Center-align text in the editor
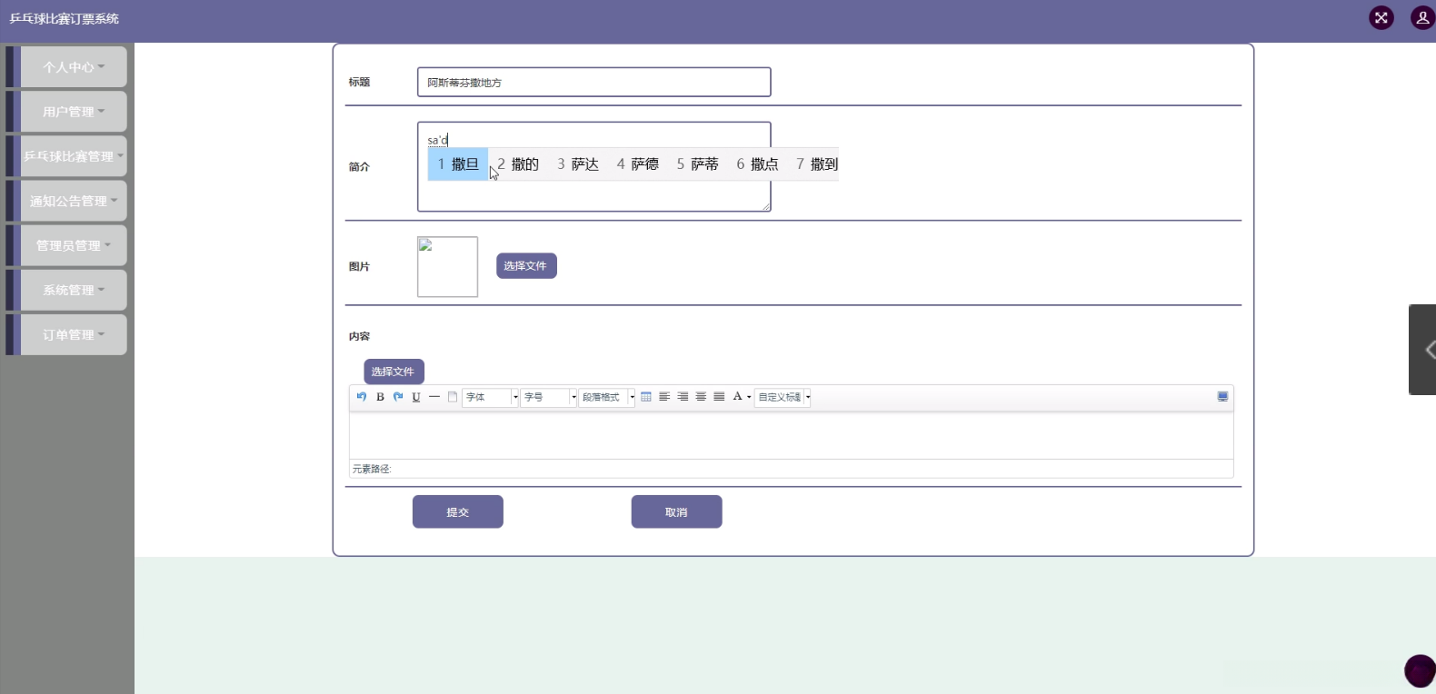Viewport: 1436px width, 694px height. pyautogui.click(x=701, y=397)
